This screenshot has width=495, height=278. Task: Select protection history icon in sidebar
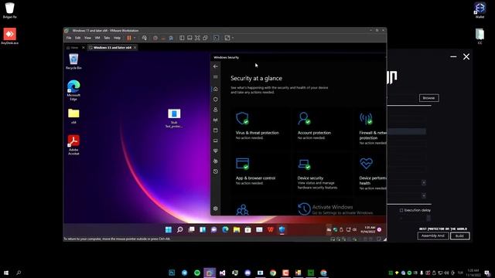pyautogui.click(x=216, y=171)
